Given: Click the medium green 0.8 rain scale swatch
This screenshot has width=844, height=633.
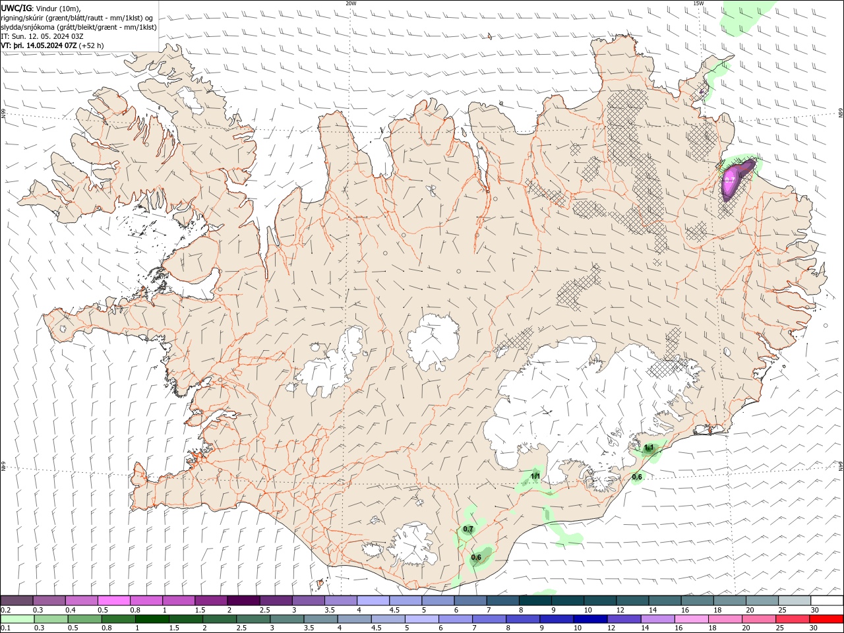Looking at the screenshot, I should (118, 619).
